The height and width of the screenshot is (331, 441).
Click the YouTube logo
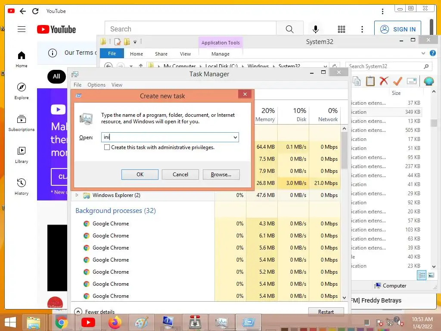(56, 29)
